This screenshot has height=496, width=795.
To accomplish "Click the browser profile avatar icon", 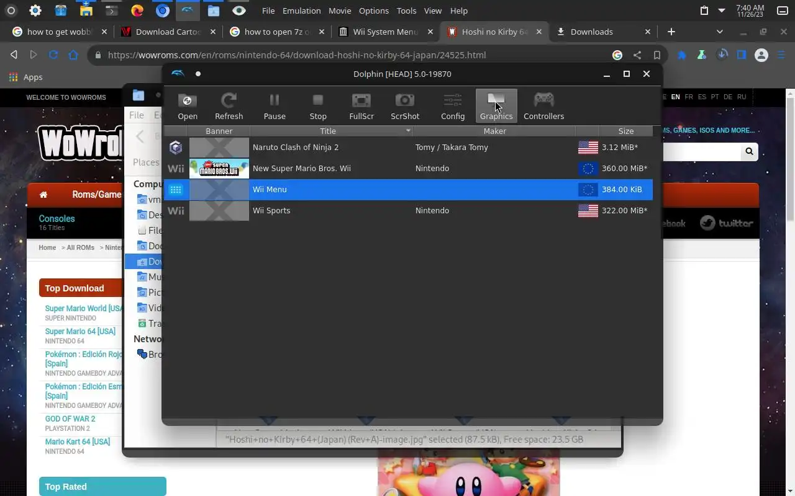I will click(761, 55).
